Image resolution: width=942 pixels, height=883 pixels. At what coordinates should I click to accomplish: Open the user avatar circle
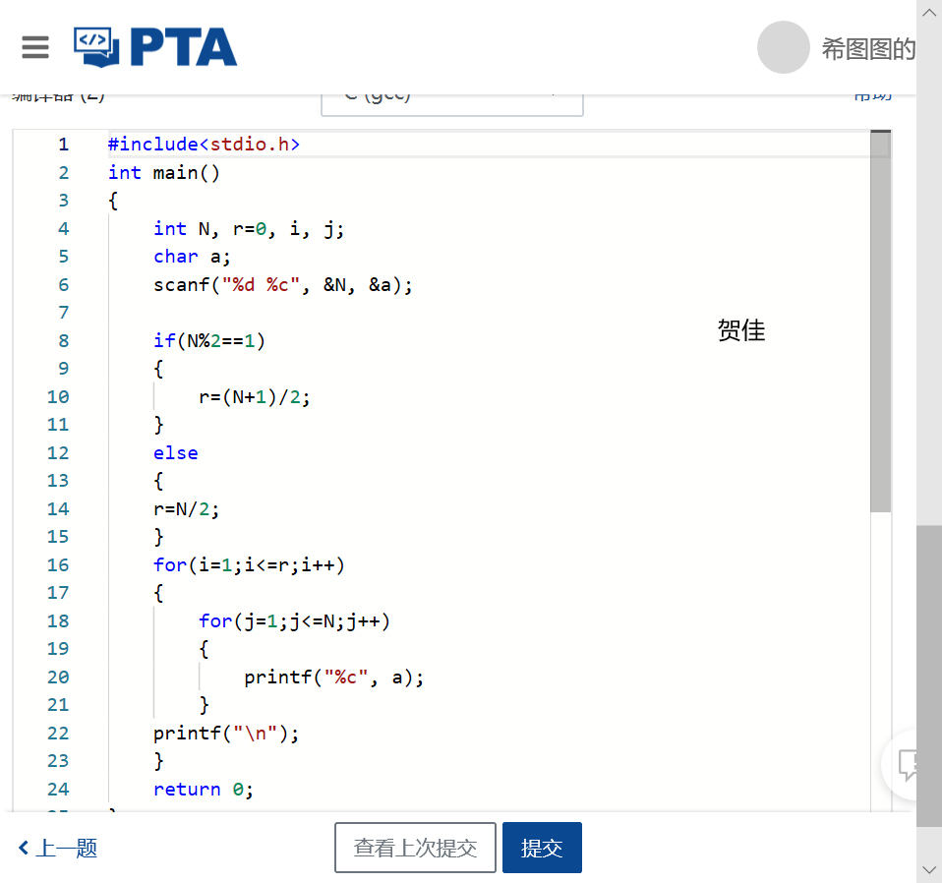tap(783, 48)
